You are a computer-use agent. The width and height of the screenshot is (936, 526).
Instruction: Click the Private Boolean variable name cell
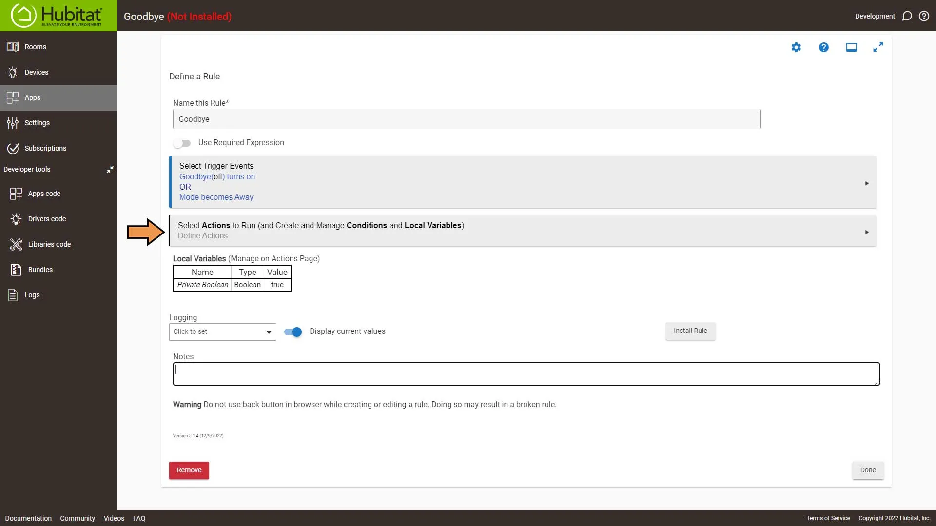click(x=202, y=285)
